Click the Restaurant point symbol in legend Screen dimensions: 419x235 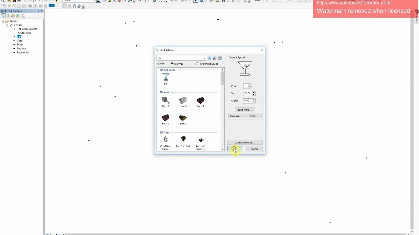coord(14,53)
